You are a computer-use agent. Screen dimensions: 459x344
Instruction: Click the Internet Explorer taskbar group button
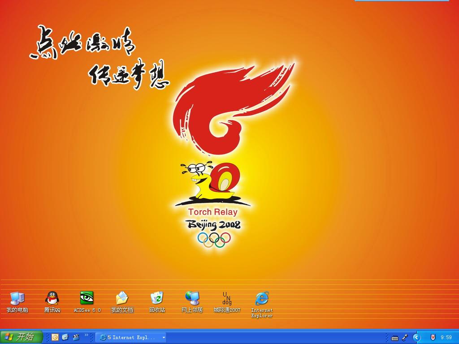point(128,337)
